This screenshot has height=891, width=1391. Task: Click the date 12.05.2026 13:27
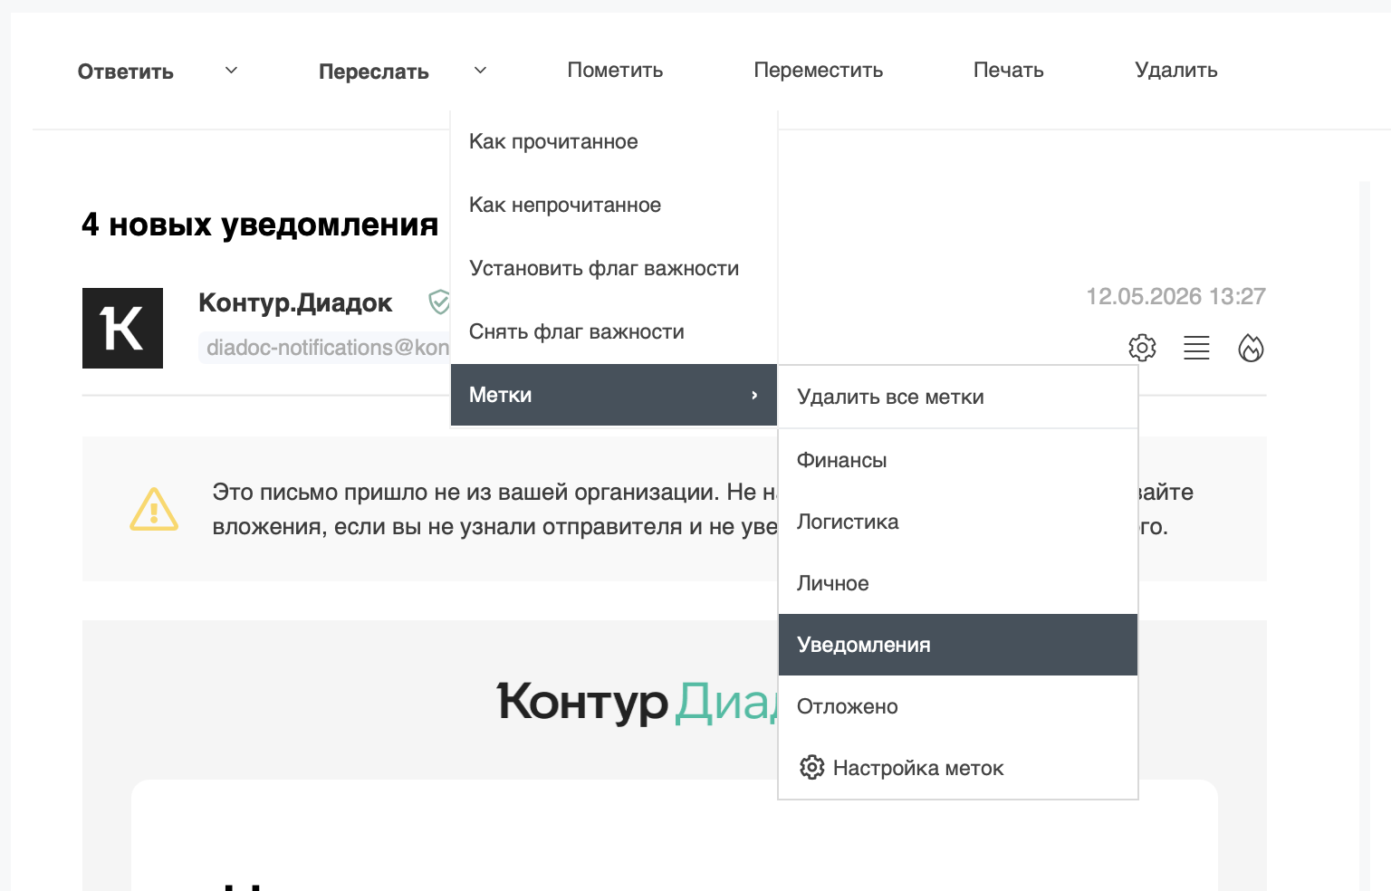click(1175, 296)
